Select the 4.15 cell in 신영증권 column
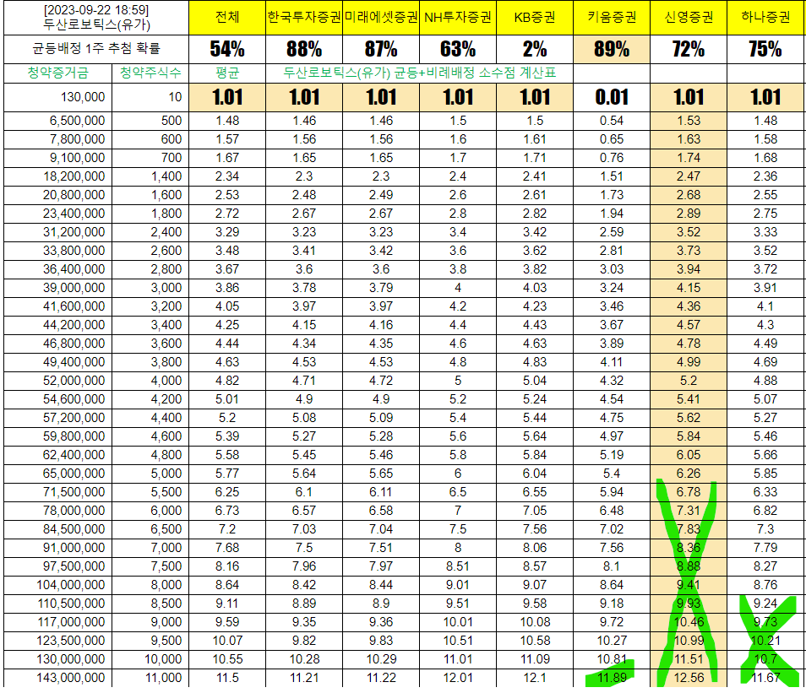The height and width of the screenshot is (693, 806). tap(689, 288)
